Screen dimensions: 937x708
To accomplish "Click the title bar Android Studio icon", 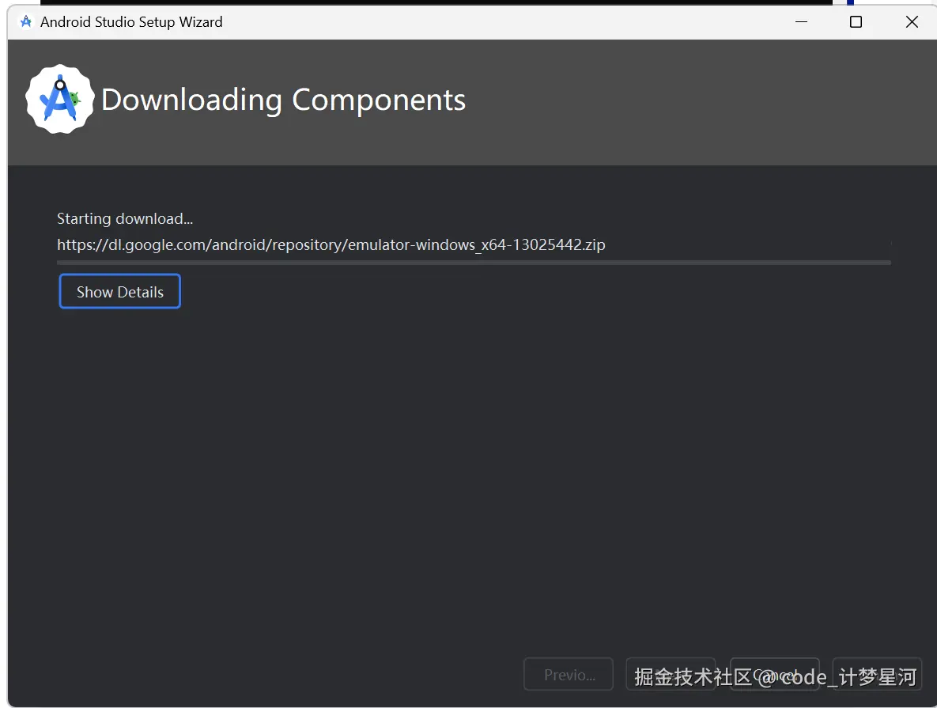I will (x=25, y=22).
